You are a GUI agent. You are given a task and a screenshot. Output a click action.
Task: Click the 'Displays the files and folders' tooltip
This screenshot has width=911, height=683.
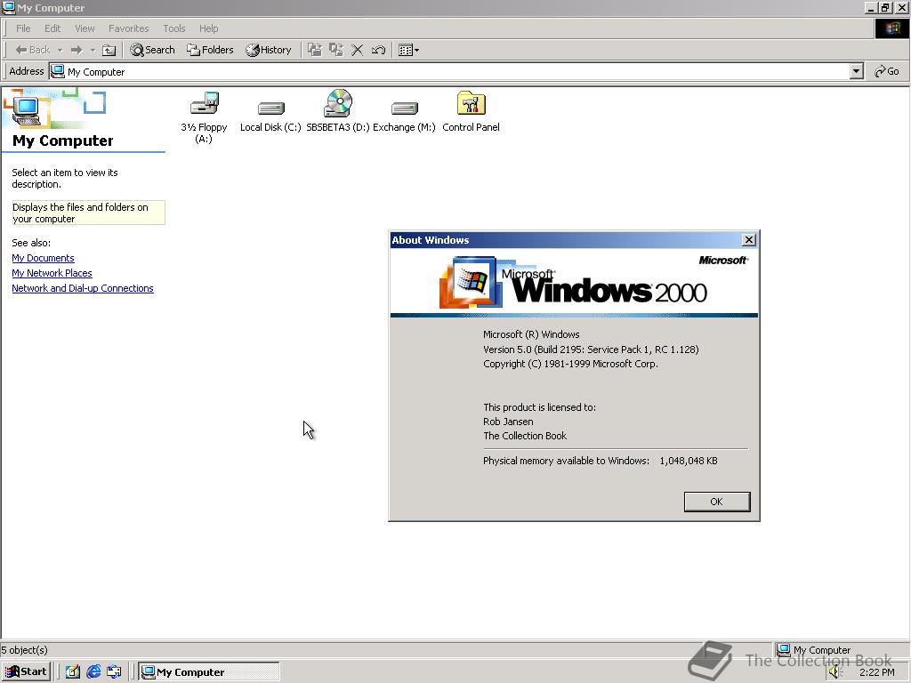88,213
